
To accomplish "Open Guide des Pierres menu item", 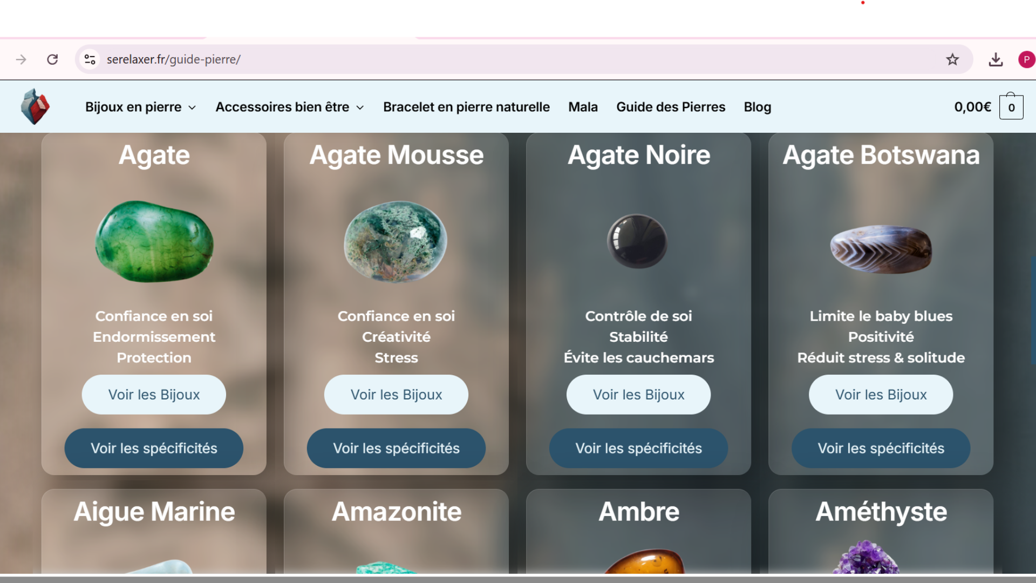I will tap(671, 107).
